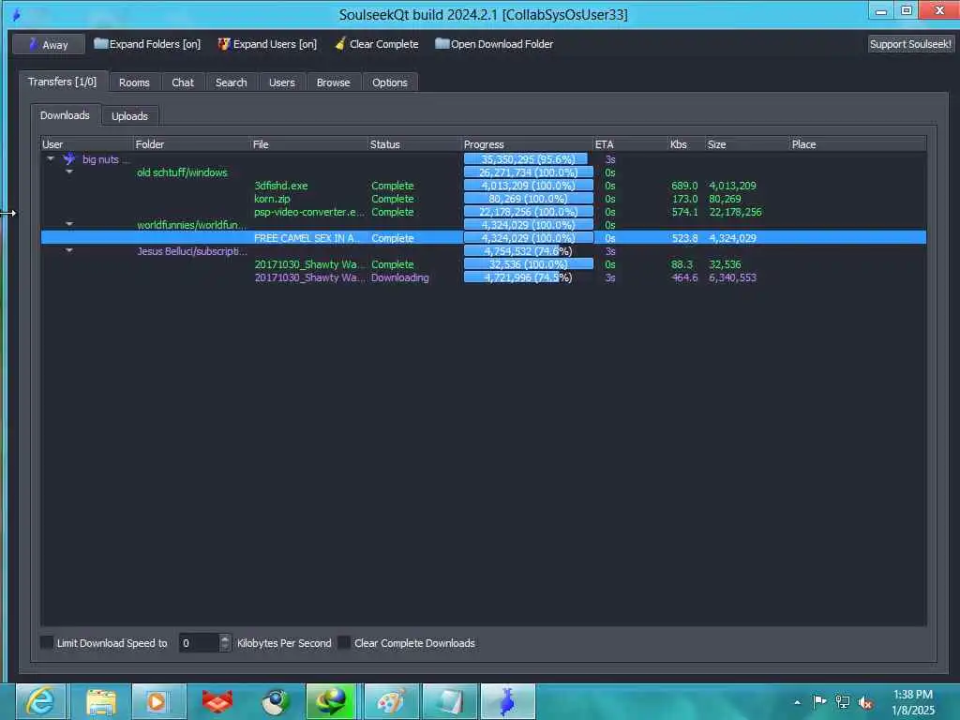Click the 74.5% progress bar
Screen dimensions: 960x720
point(529,277)
